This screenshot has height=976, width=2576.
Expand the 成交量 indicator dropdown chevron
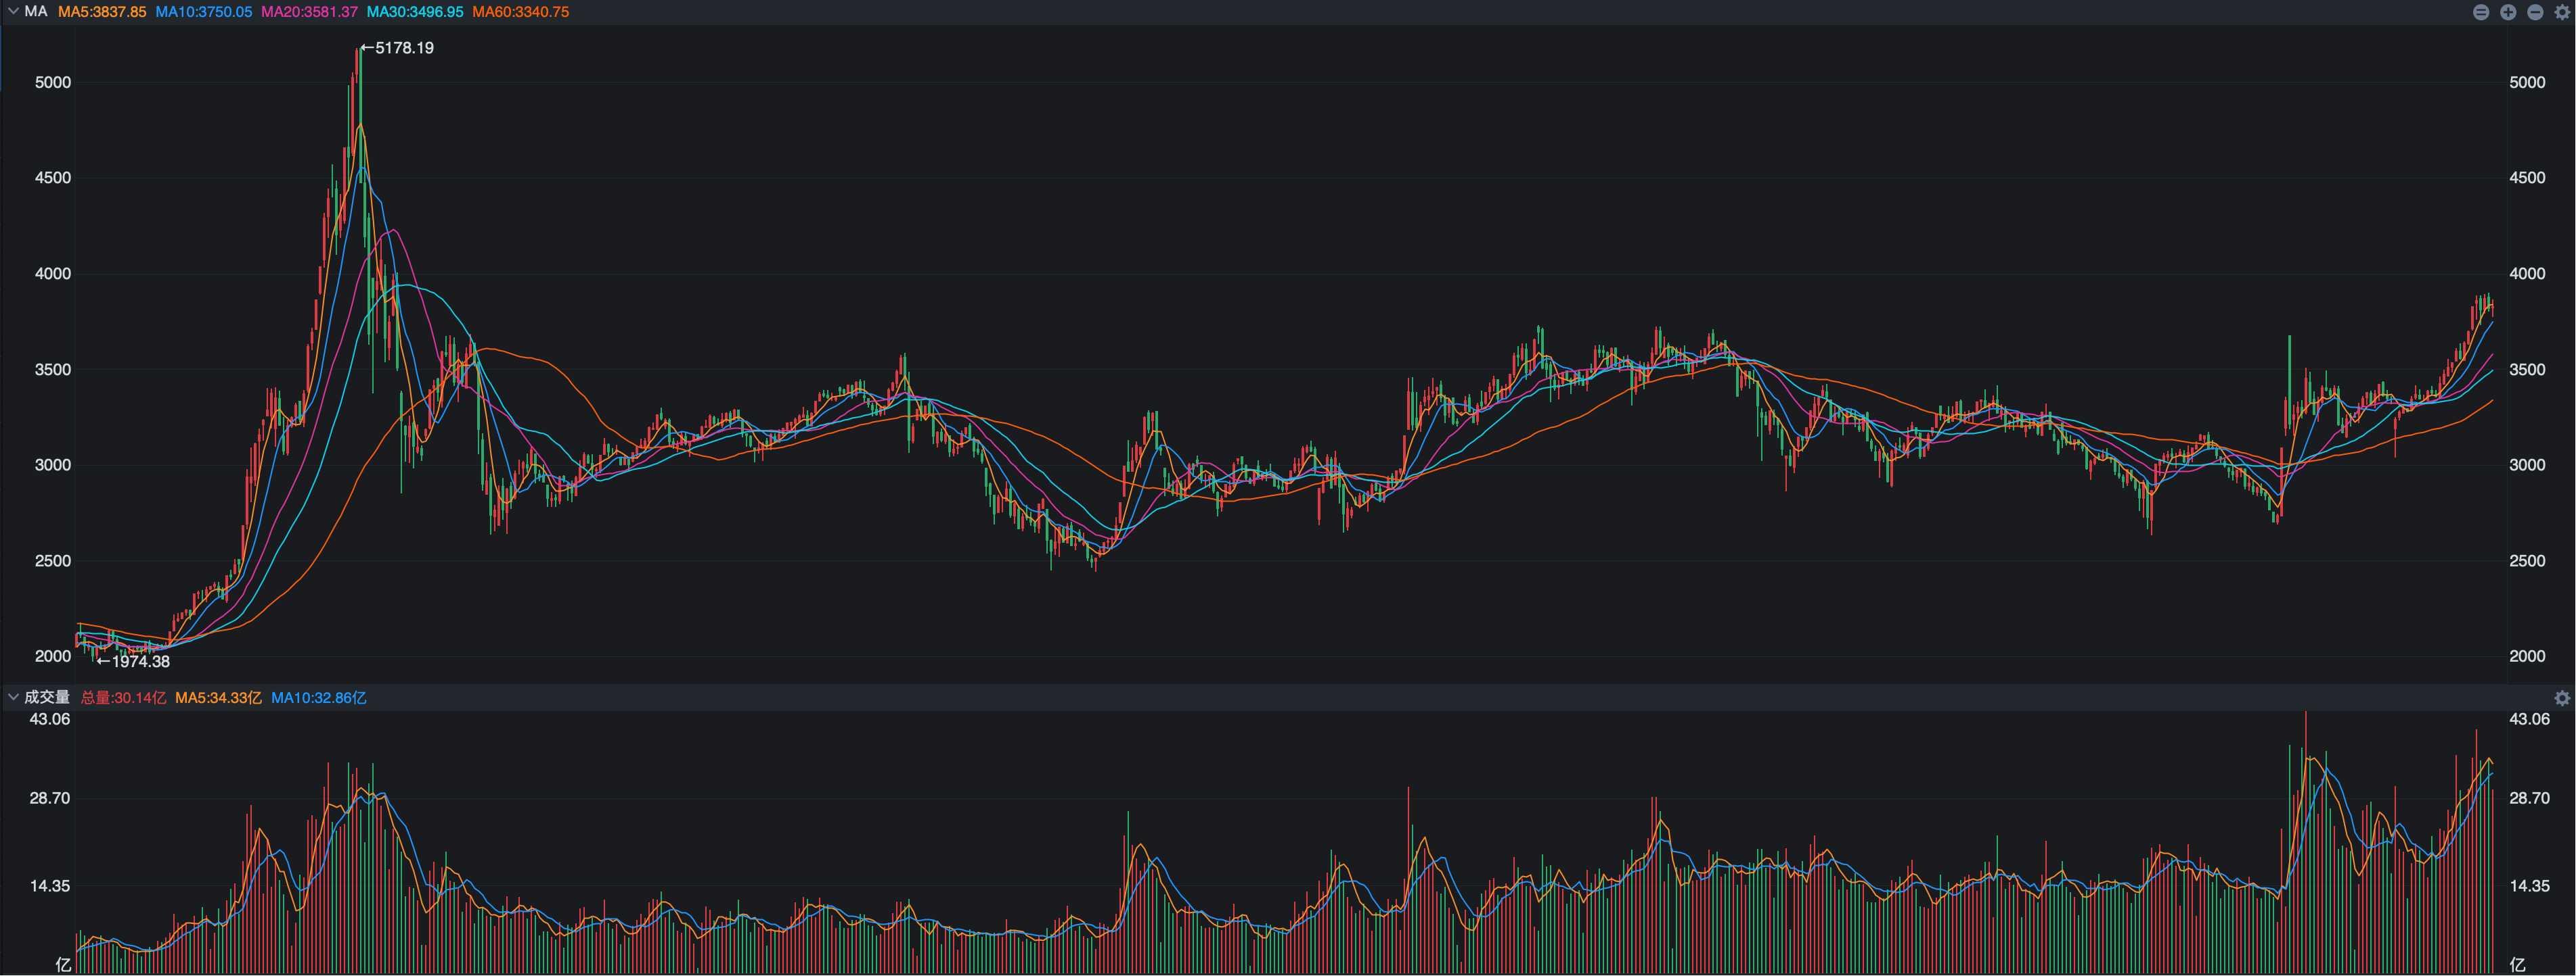pyautogui.click(x=13, y=698)
